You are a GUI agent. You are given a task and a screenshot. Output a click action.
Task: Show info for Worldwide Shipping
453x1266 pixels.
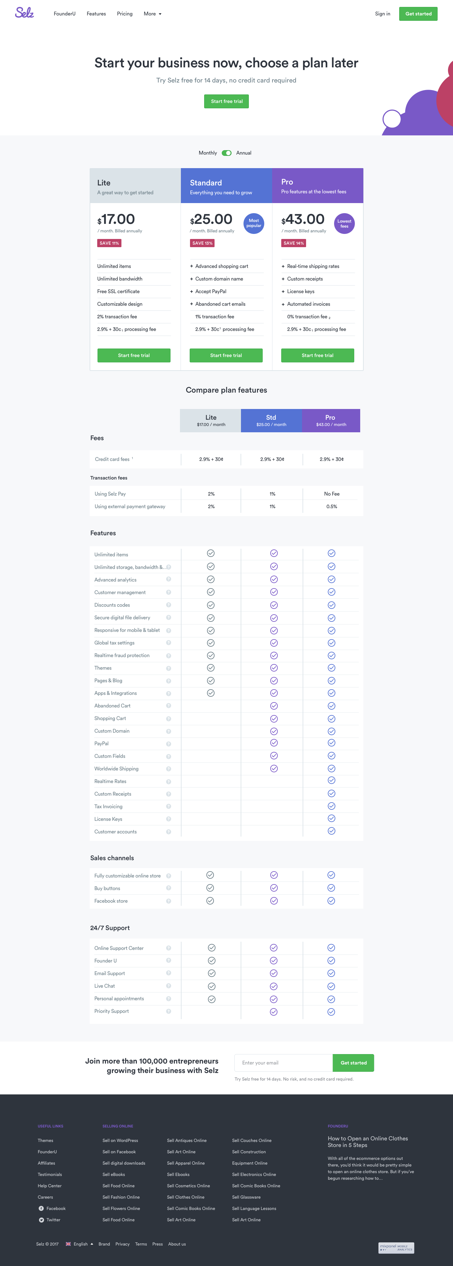[x=168, y=769]
